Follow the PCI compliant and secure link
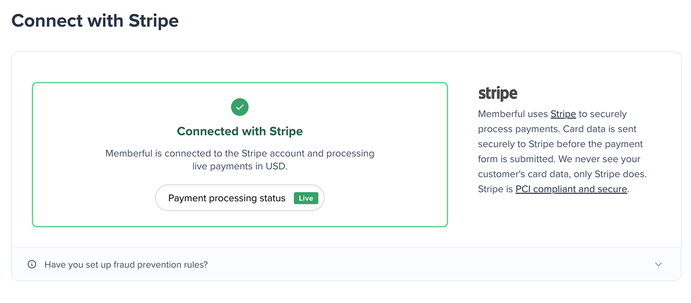This screenshot has width=691, height=303. (571, 189)
